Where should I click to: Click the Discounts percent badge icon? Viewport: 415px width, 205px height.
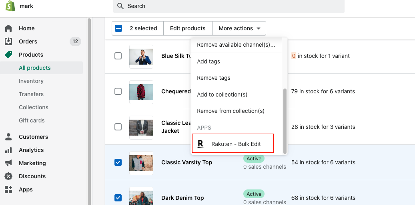pyautogui.click(x=8, y=176)
